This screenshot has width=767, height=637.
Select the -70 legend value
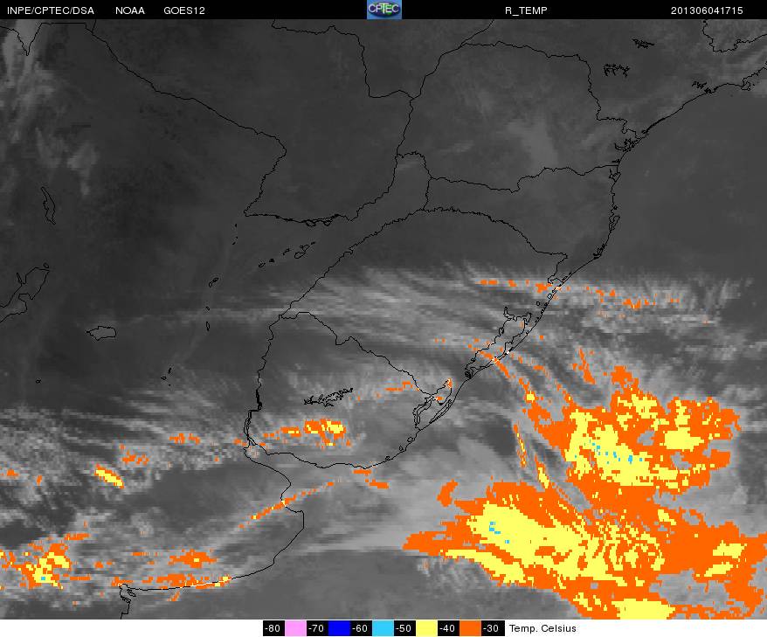[317, 628]
